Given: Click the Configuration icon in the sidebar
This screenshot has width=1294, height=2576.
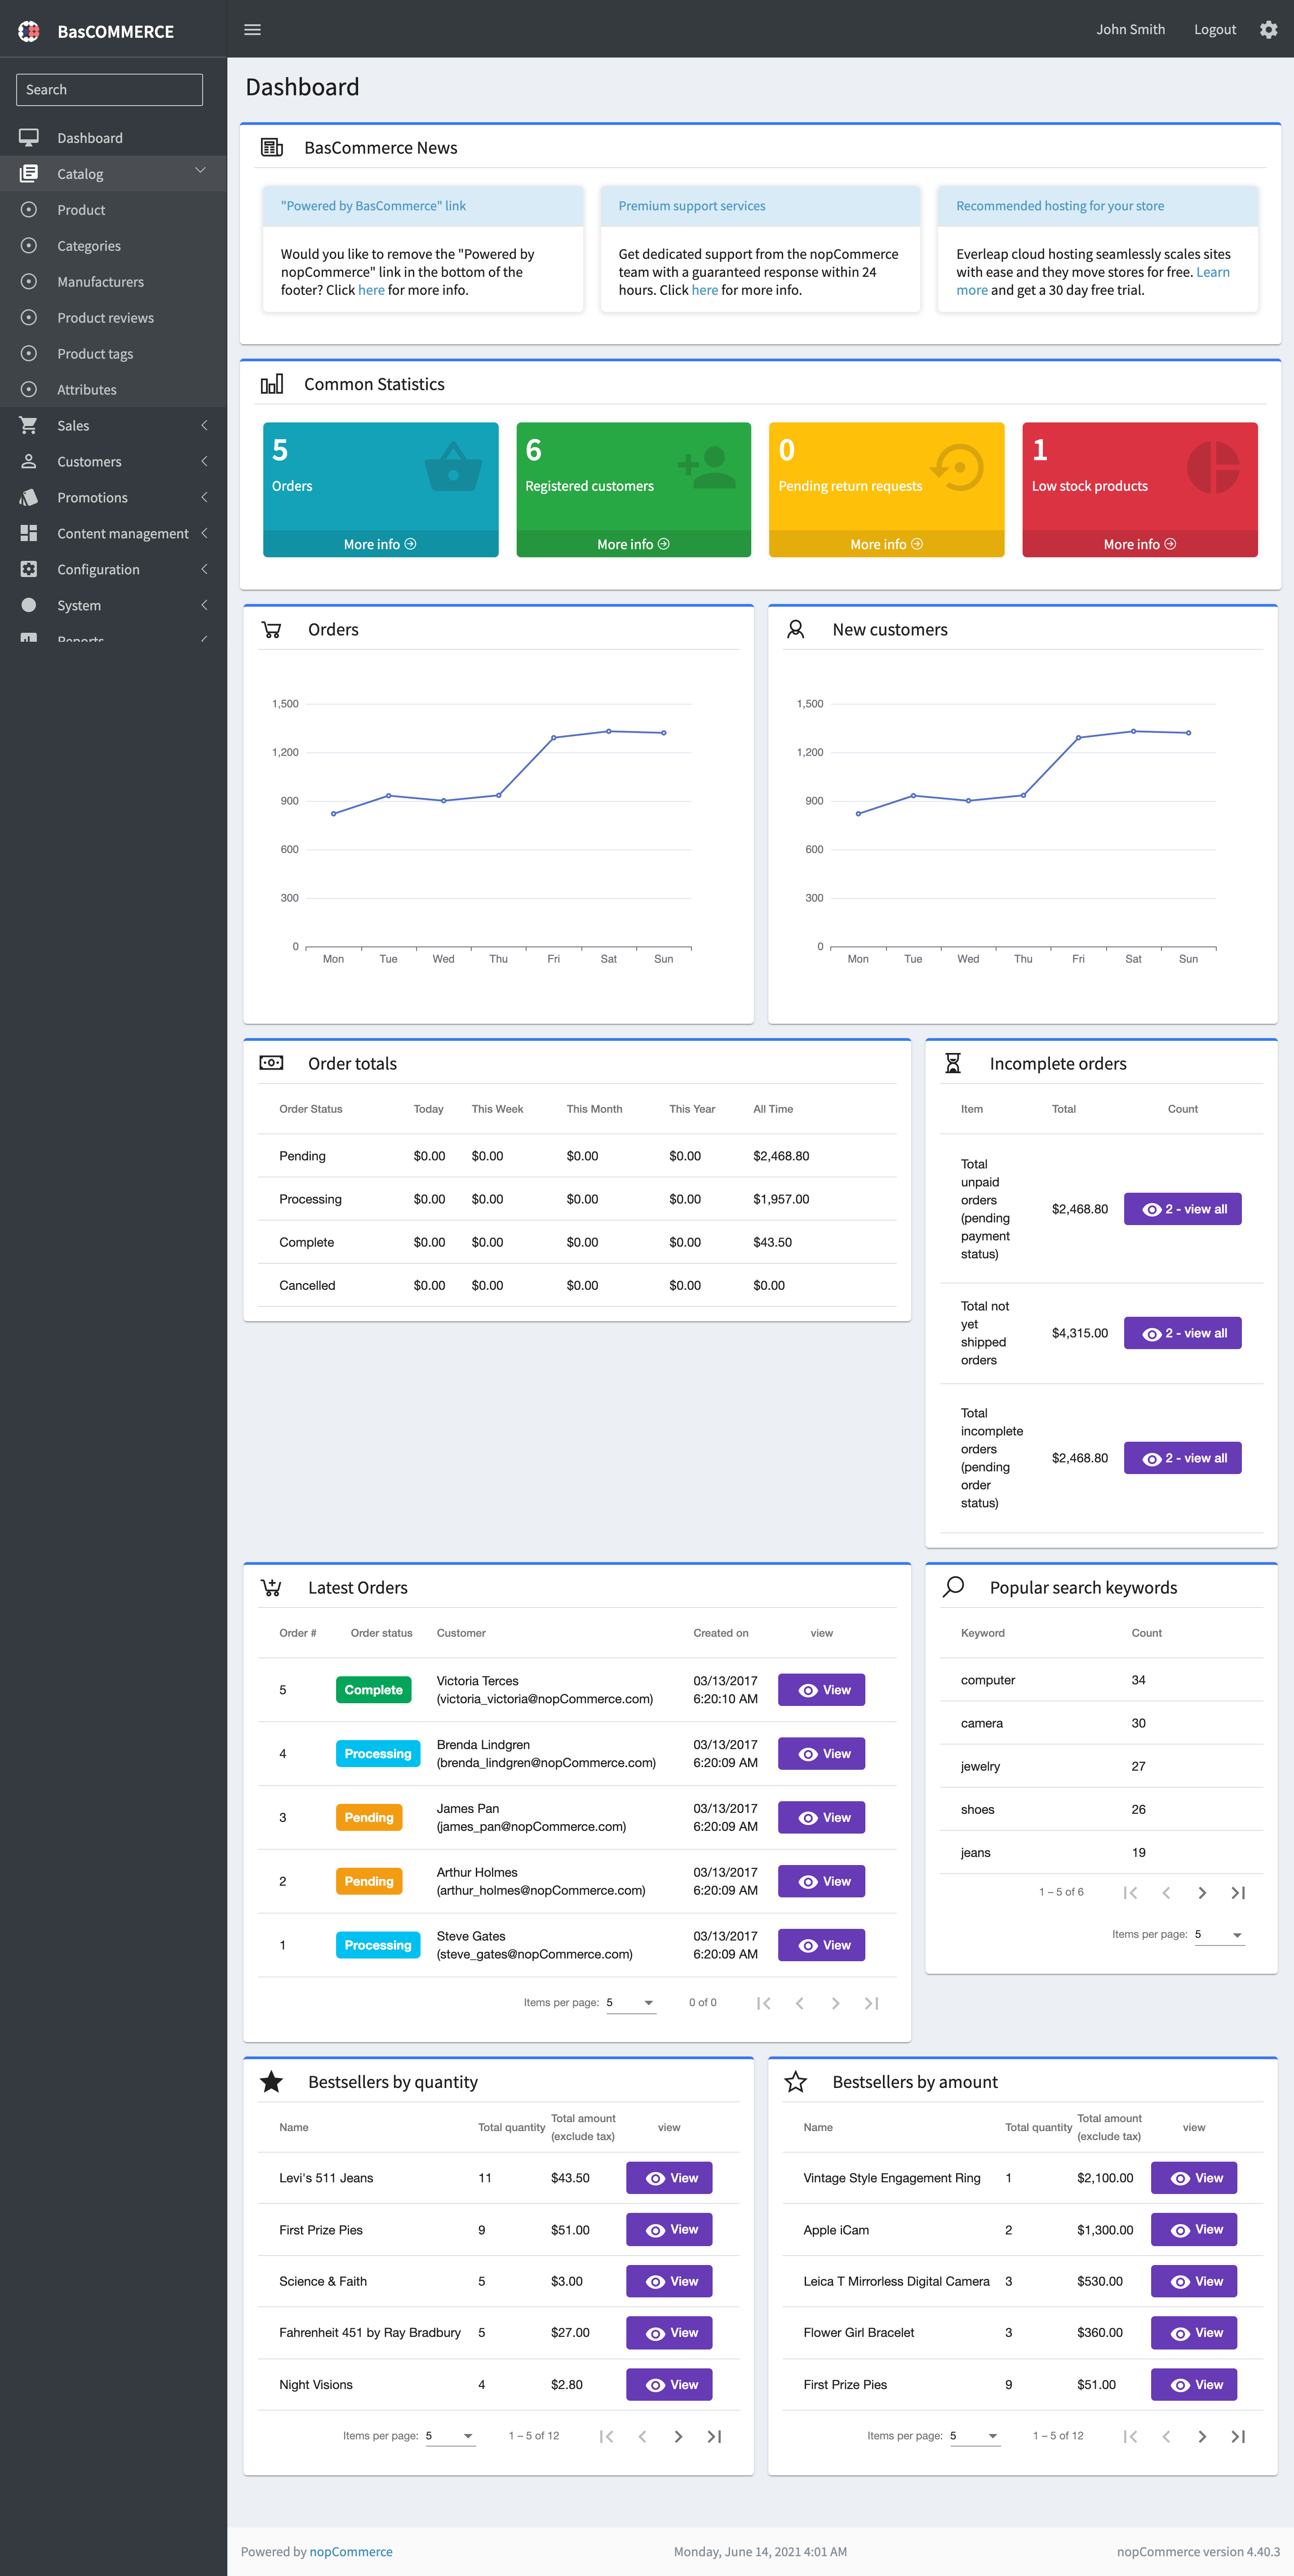Looking at the screenshot, I should 28,569.
